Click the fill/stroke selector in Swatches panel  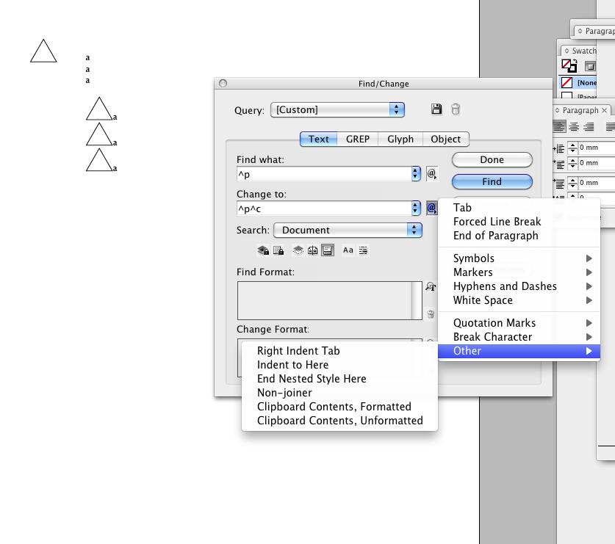tap(569, 65)
